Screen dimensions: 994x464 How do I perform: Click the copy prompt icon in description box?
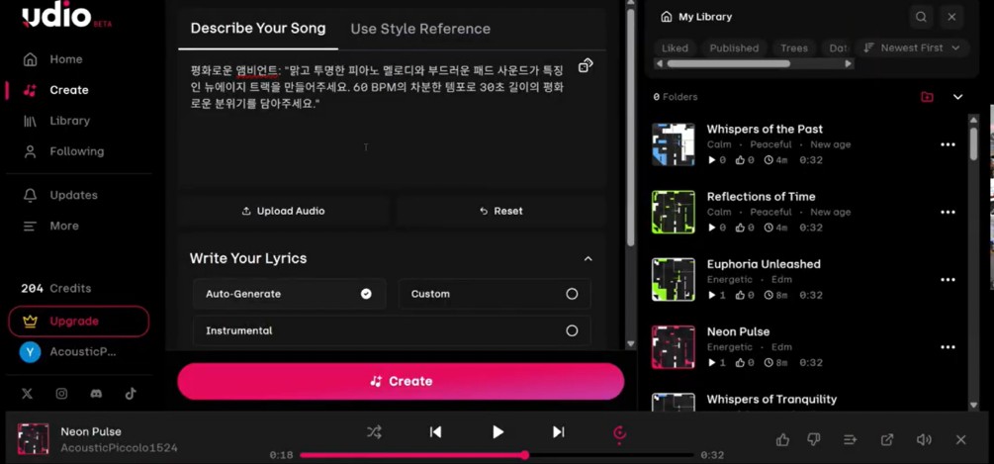(586, 65)
